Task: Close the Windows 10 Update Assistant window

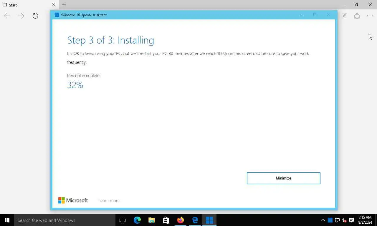Action: (x=328, y=15)
